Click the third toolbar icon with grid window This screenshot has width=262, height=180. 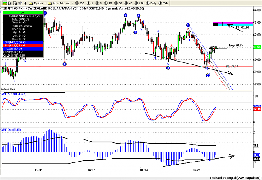pos(15,3)
